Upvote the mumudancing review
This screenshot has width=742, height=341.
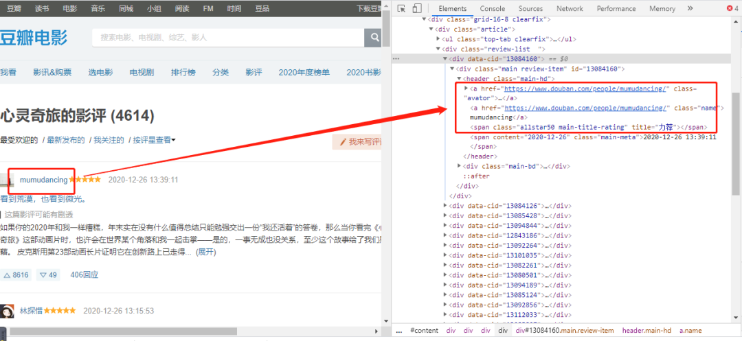16,274
